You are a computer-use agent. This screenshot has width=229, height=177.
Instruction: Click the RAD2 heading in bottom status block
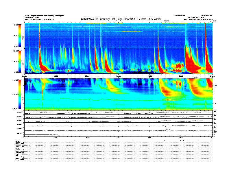click(18, 141)
